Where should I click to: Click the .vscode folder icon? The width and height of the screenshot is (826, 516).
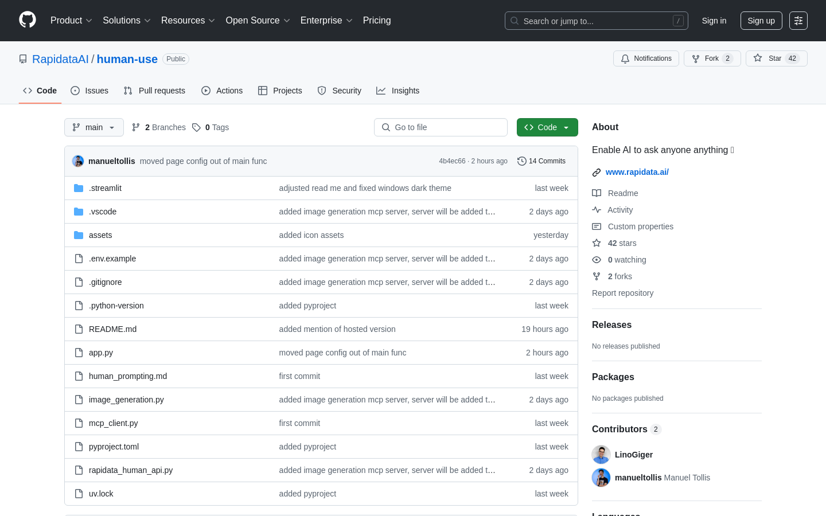pyautogui.click(x=79, y=212)
